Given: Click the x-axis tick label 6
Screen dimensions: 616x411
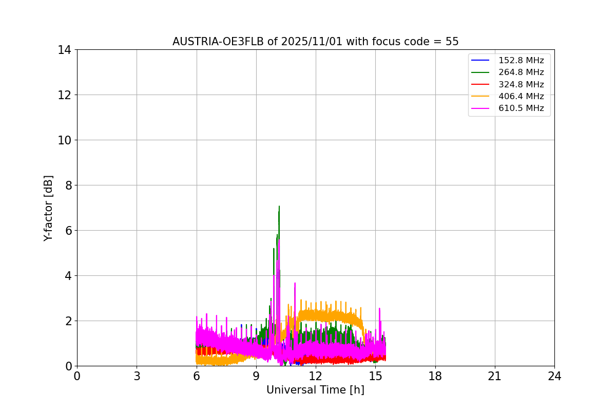Looking at the screenshot, I should tap(196, 376).
